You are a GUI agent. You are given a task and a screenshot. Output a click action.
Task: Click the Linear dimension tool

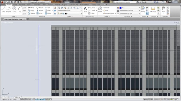pyautogui.click(x=92, y=8)
